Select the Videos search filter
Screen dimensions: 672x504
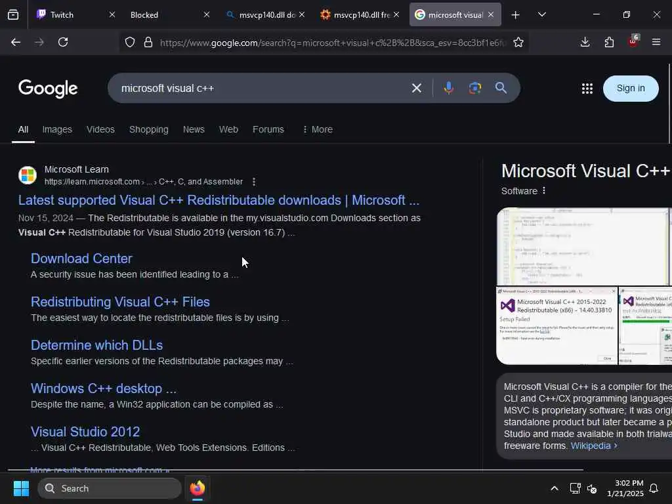pyautogui.click(x=100, y=129)
